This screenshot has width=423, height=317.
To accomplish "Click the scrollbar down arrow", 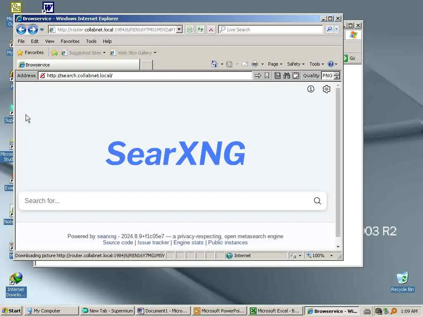I will tap(338, 247).
